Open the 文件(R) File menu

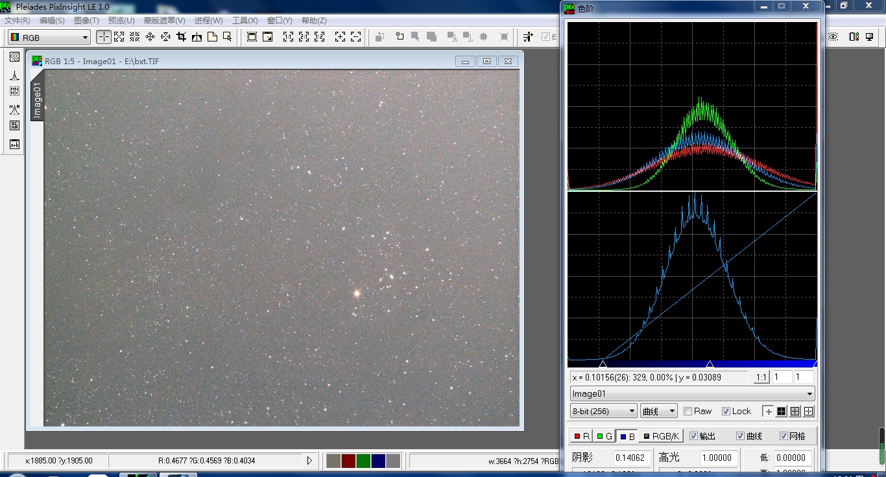18,21
